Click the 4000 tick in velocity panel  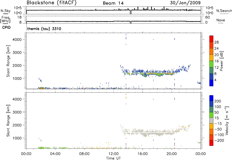pyautogui.click(x=17, y=99)
